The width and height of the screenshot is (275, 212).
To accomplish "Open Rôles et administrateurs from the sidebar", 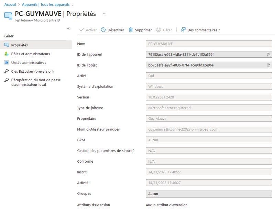I will [x=30, y=54].
